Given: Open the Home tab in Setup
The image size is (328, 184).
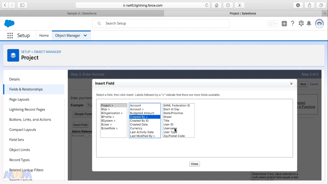Looking at the screenshot, I should (x=44, y=36).
